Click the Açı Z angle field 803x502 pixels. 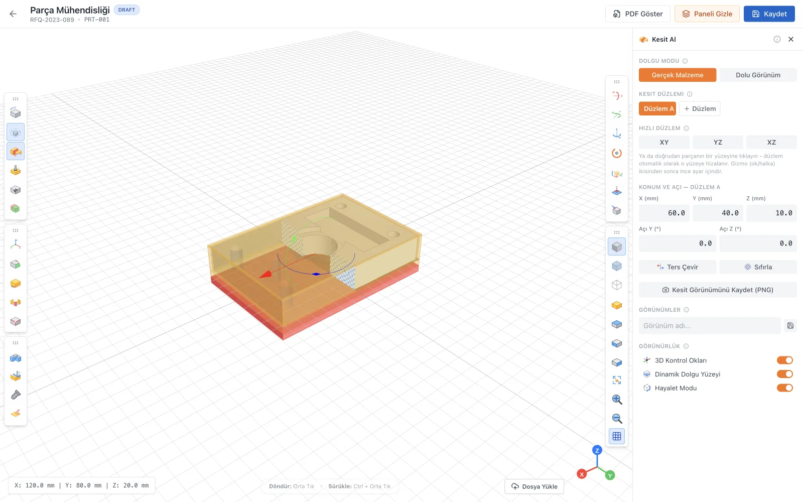click(758, 243)
